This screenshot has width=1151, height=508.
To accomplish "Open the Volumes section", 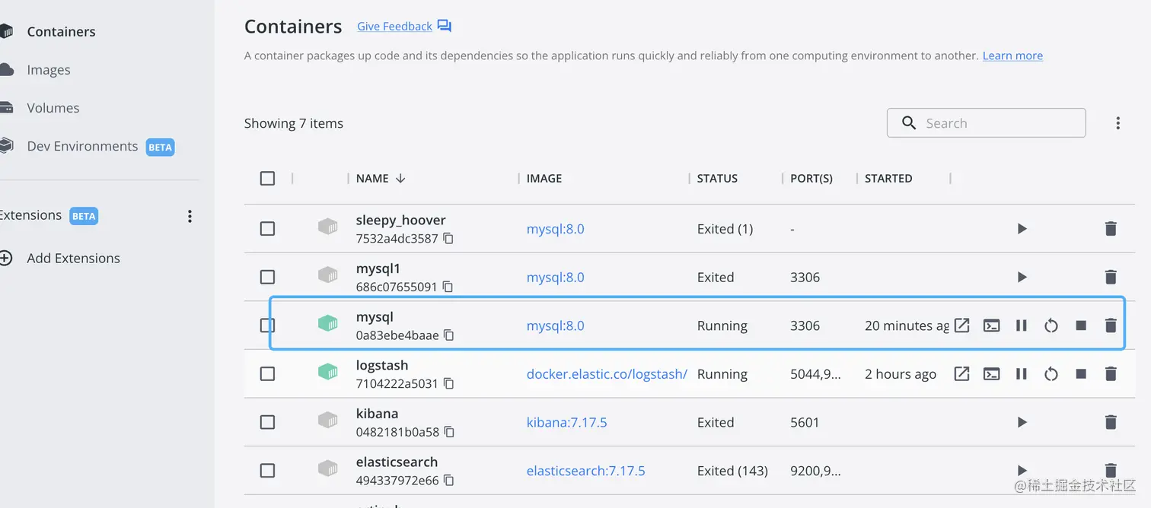I will (53, 108).
